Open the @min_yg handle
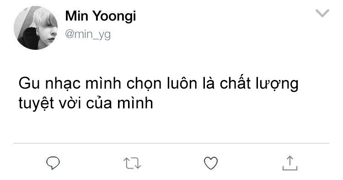343x180 pixels. [x=88, y=35]
